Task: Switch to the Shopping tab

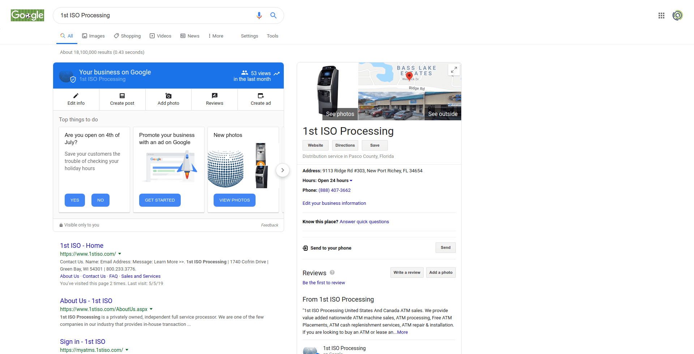Action: coord(127,36)
